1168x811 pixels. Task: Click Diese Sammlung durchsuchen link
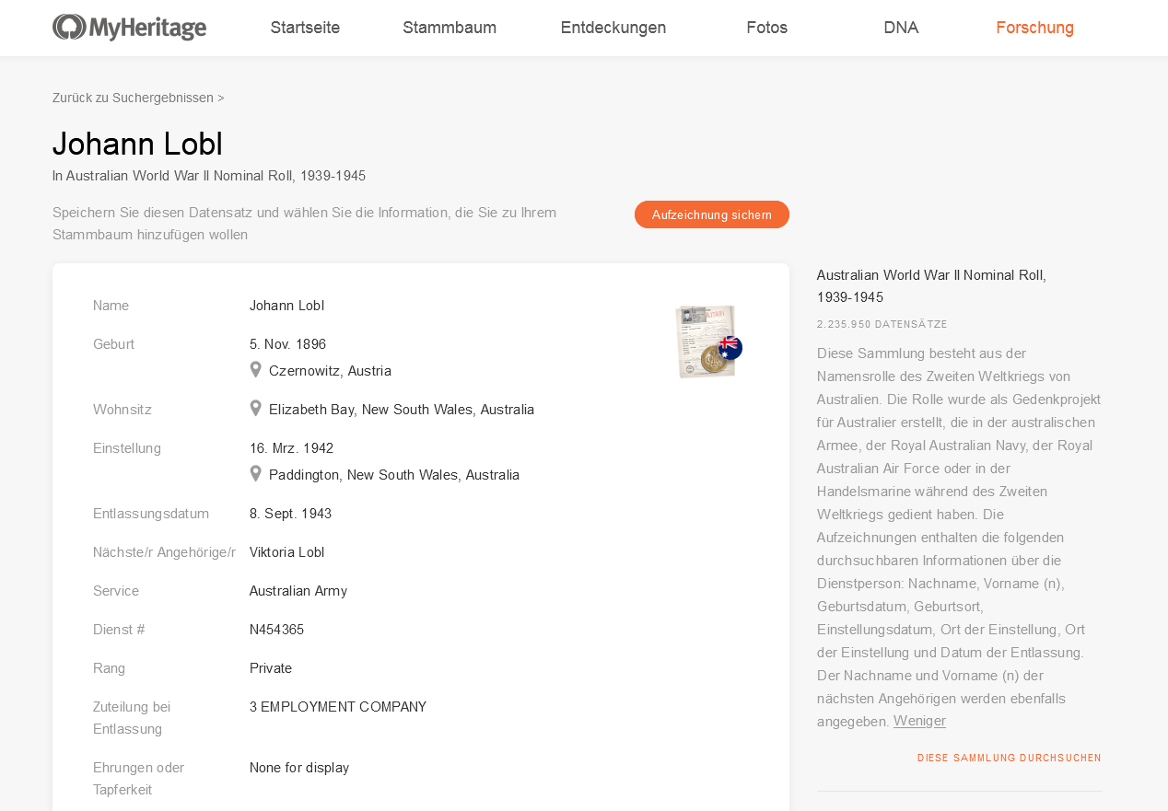pos(1009,759)
